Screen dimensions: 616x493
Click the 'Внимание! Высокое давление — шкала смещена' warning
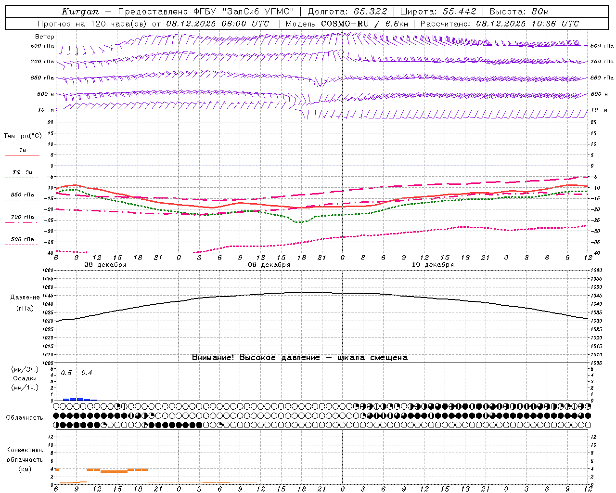299,358
